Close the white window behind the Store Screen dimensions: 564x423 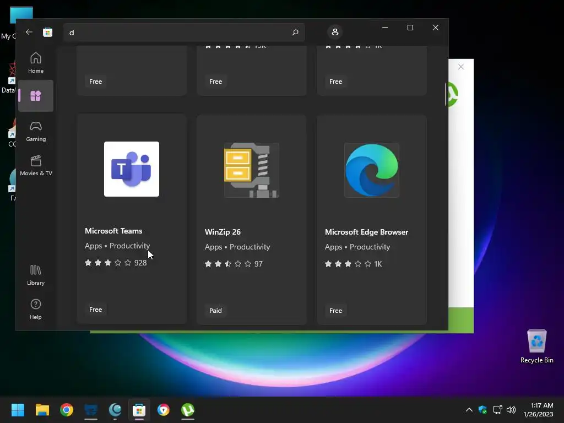click(461, 67)
